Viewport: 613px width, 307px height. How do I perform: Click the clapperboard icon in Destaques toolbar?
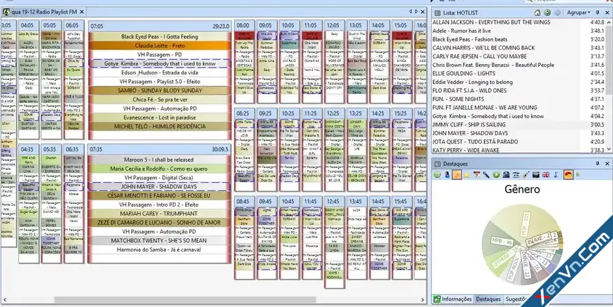point(536,175)
